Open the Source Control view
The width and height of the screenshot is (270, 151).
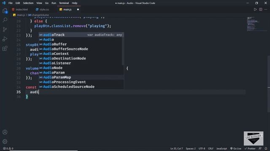[5, 29]
